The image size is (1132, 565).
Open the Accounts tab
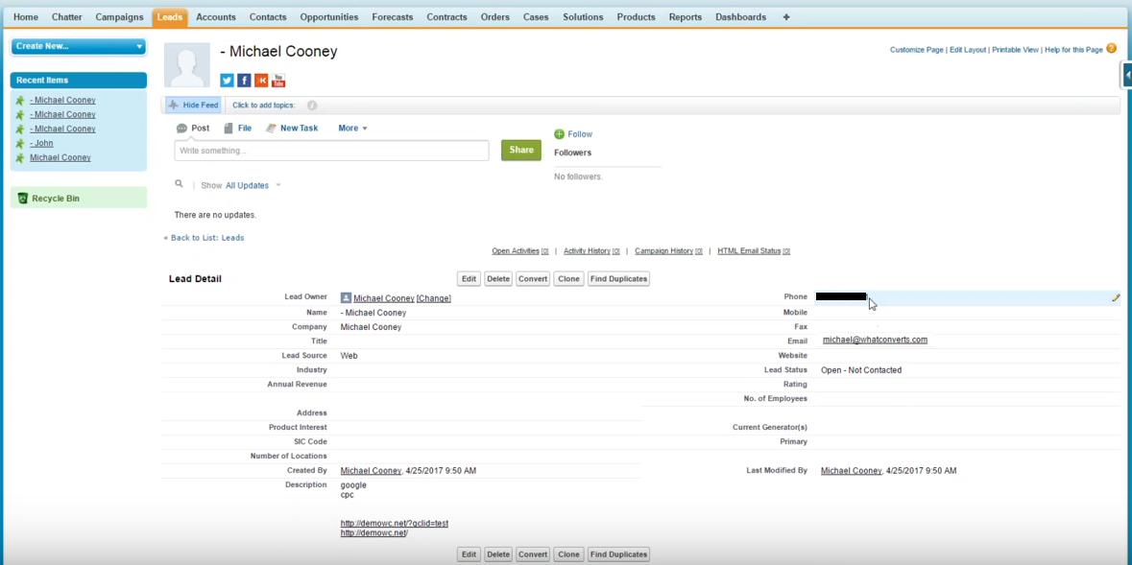pyautogui.click(x=216, y=17)
